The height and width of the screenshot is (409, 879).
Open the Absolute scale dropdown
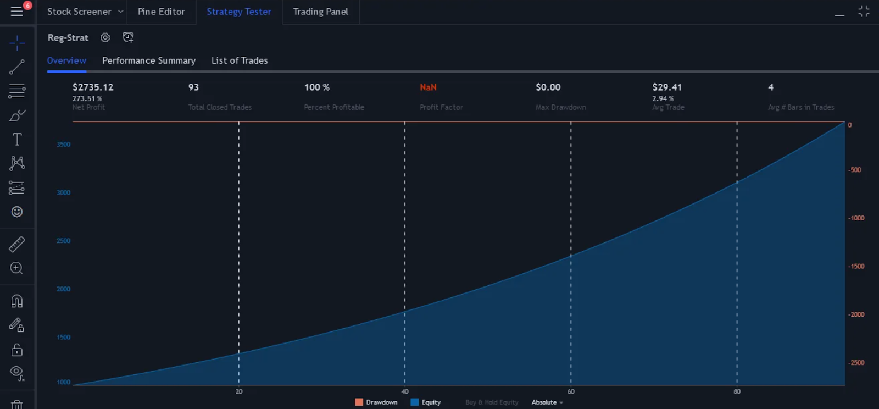click(x=547, y=402)
